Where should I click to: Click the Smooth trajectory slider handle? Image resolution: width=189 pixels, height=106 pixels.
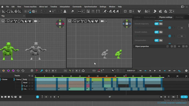click(x=170, y=28)
